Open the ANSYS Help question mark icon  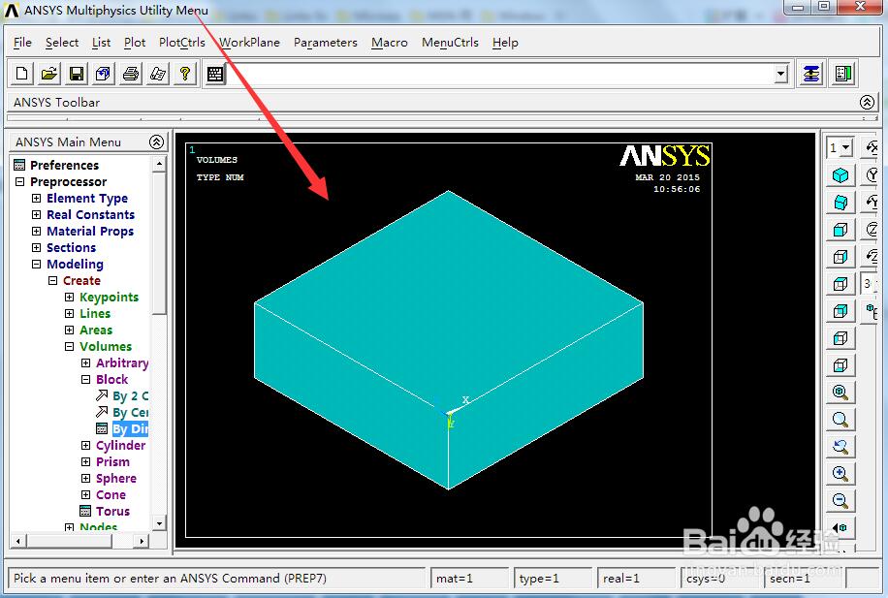pyautogui.click(x=185, y=74)
